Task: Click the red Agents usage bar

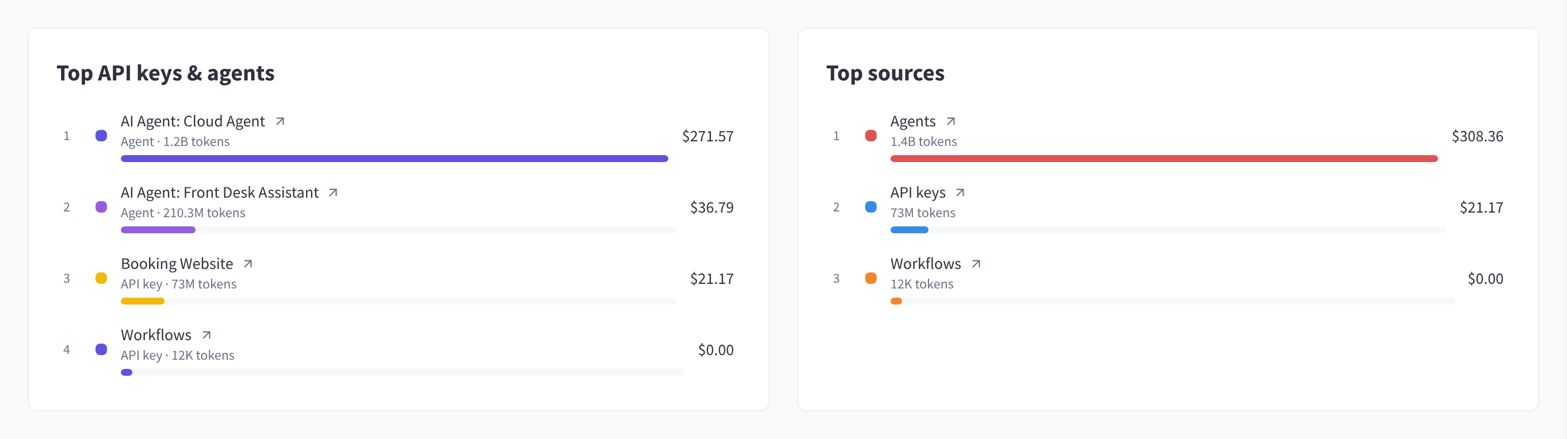Action: pos(1164,159)
